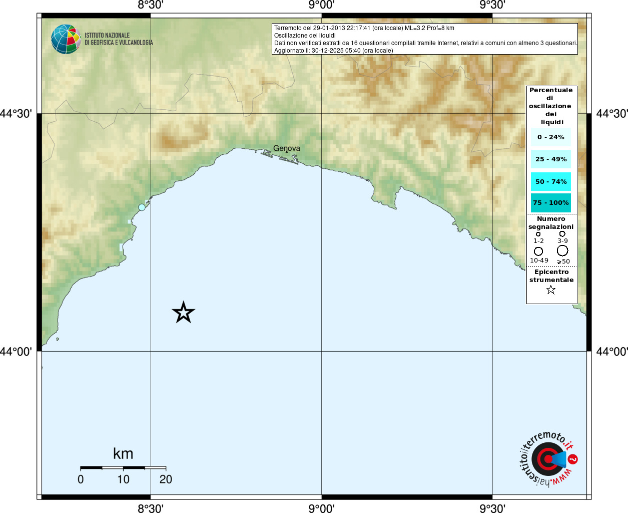
Task: Select the 75 - 100% legend swatch
Action: point(551,202)
